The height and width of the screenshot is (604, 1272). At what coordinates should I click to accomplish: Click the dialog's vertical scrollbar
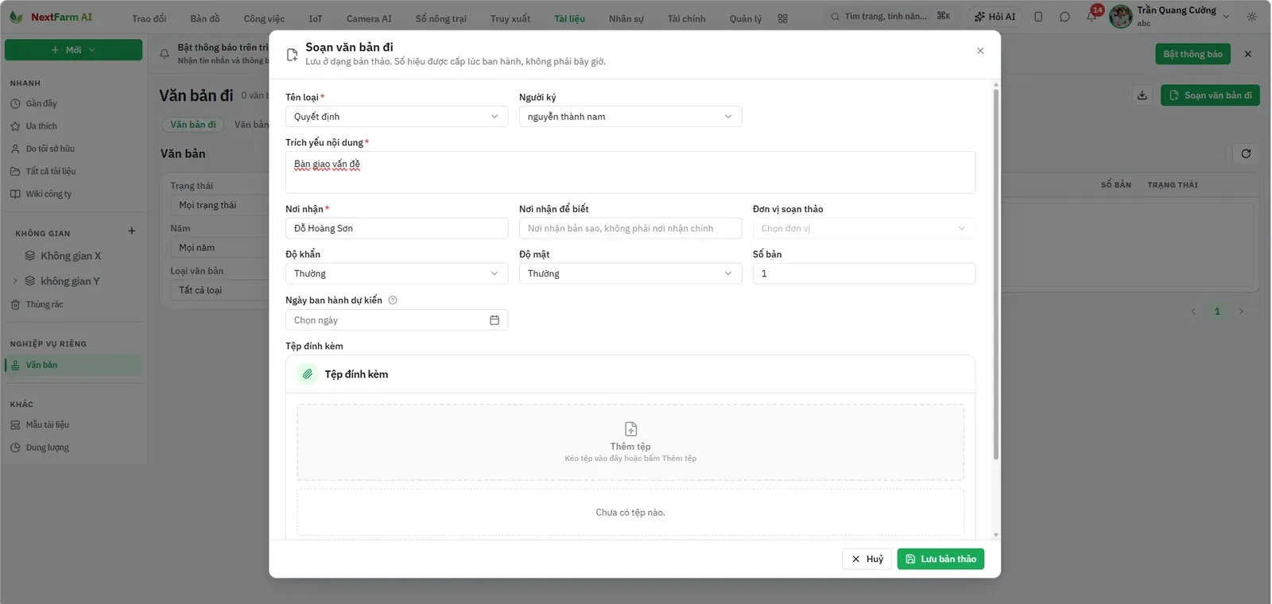[x=995, y=274]
